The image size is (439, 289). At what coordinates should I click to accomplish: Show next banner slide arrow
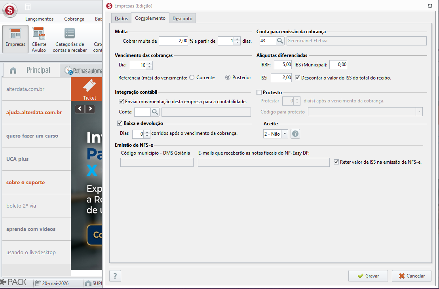click(x=90, y=109)
